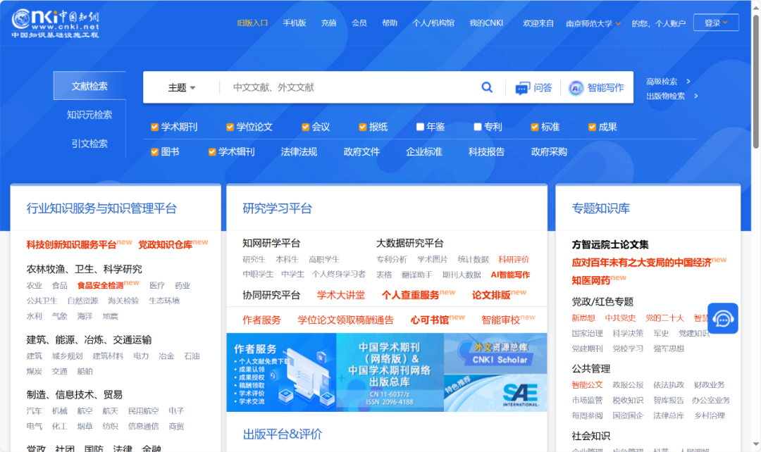Screen dimensions: 761x452
Task: Open 主题 search field dropdown
Action: coord(182,88)
